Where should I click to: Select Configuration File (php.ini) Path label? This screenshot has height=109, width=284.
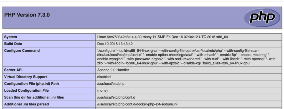point(32,84)
